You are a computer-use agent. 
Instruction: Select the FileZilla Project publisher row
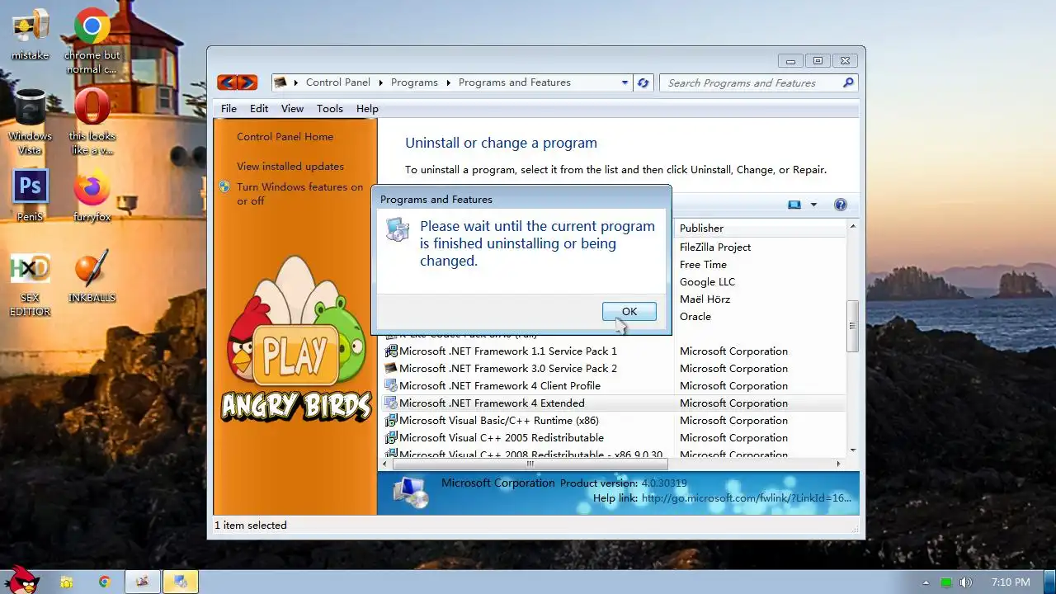pyautogui.click(x=715, y=247)
